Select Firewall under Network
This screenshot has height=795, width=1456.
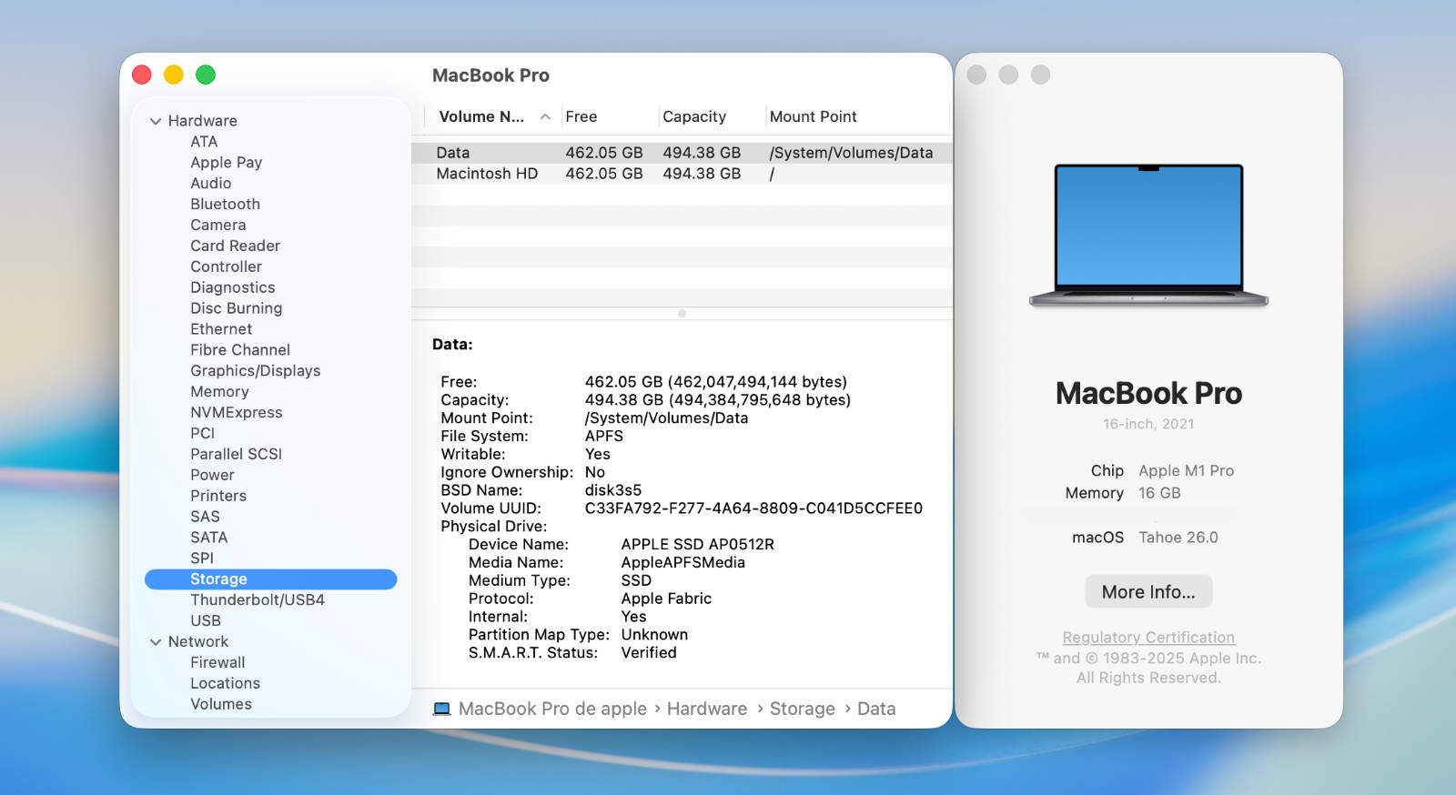[x=217, y=663]
